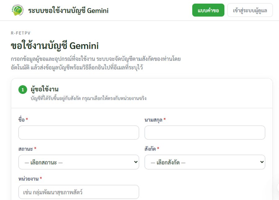Click the หน่วยงาน field label
The image size is (279, 200).
click(x=29, y=179)
